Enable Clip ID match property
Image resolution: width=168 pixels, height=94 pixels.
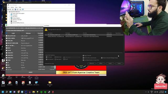pyautogui.click(x=64, y=59)
